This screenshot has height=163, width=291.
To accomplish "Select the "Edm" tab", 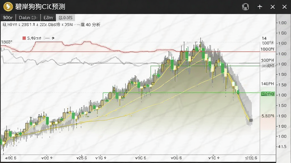I will (x=48, y=18).
